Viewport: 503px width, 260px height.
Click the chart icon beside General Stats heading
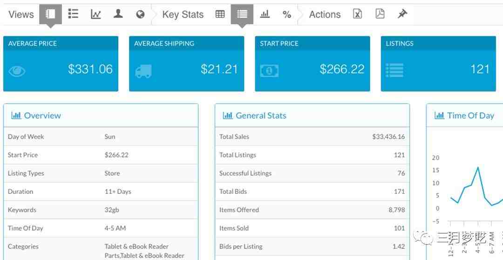pyautogui.click(x=228, y=116)
